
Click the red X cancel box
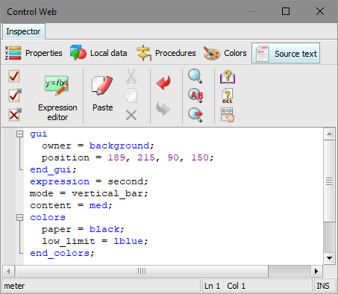pos(15,114)
